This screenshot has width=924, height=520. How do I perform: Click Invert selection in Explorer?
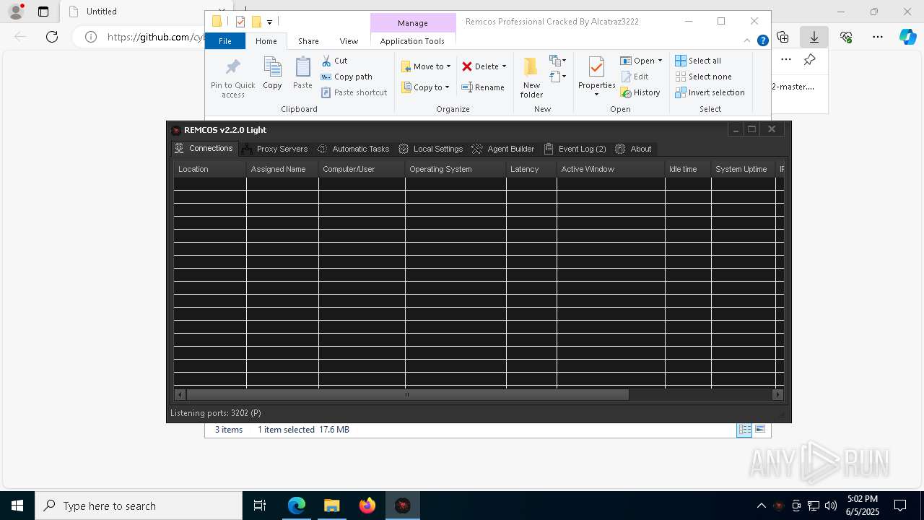710,92
